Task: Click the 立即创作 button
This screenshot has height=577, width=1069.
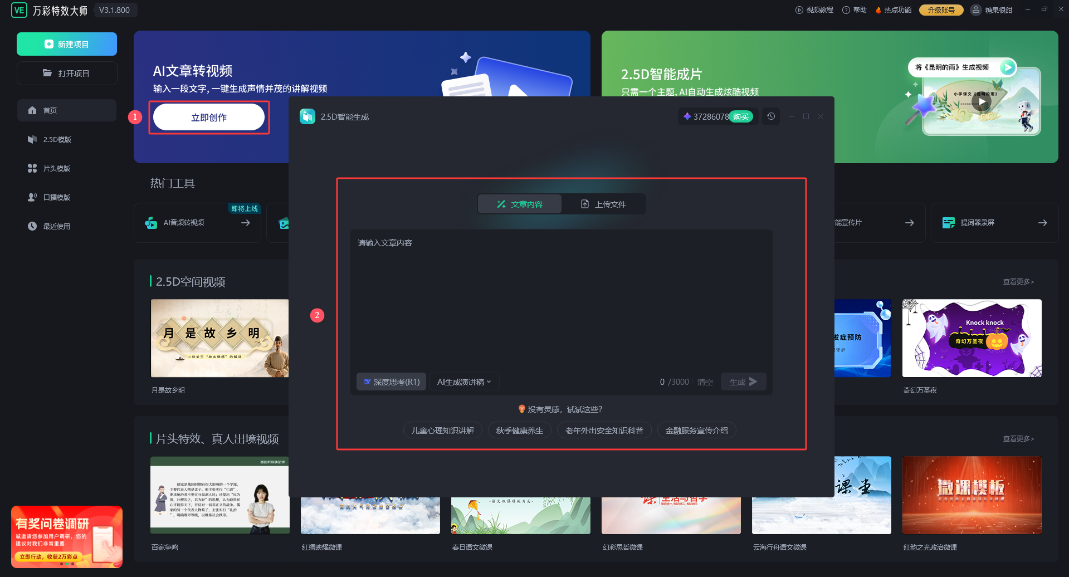Action: click(209, 118)
